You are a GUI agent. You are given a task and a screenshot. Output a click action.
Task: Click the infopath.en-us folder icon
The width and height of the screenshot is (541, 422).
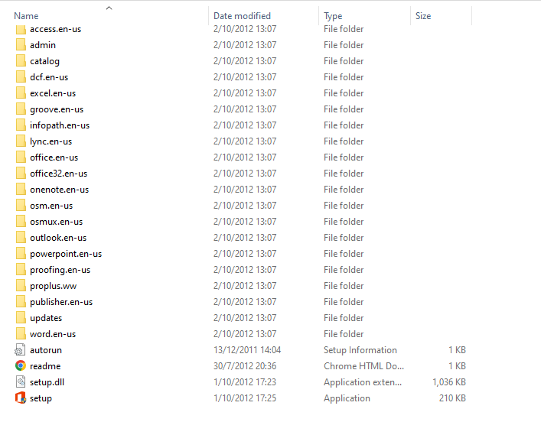[x=21, y=125]
